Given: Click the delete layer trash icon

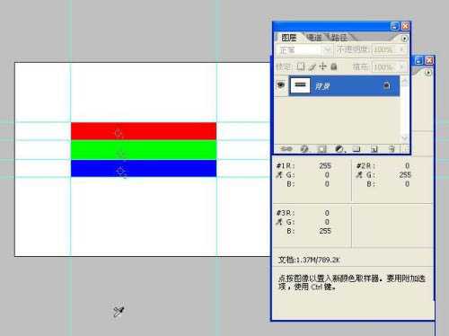Looking at the screenshot, I should pos(392,148).
